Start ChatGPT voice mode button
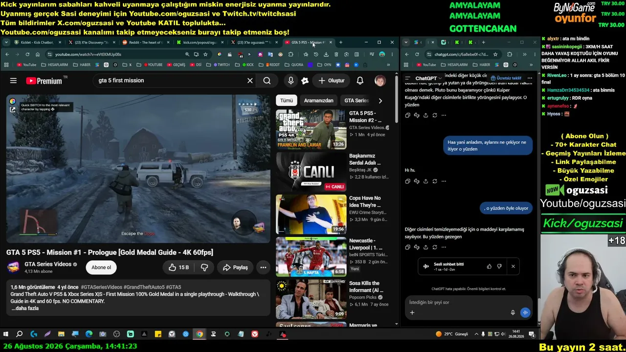Screen dimensions: 626x352 coord(525,313)
